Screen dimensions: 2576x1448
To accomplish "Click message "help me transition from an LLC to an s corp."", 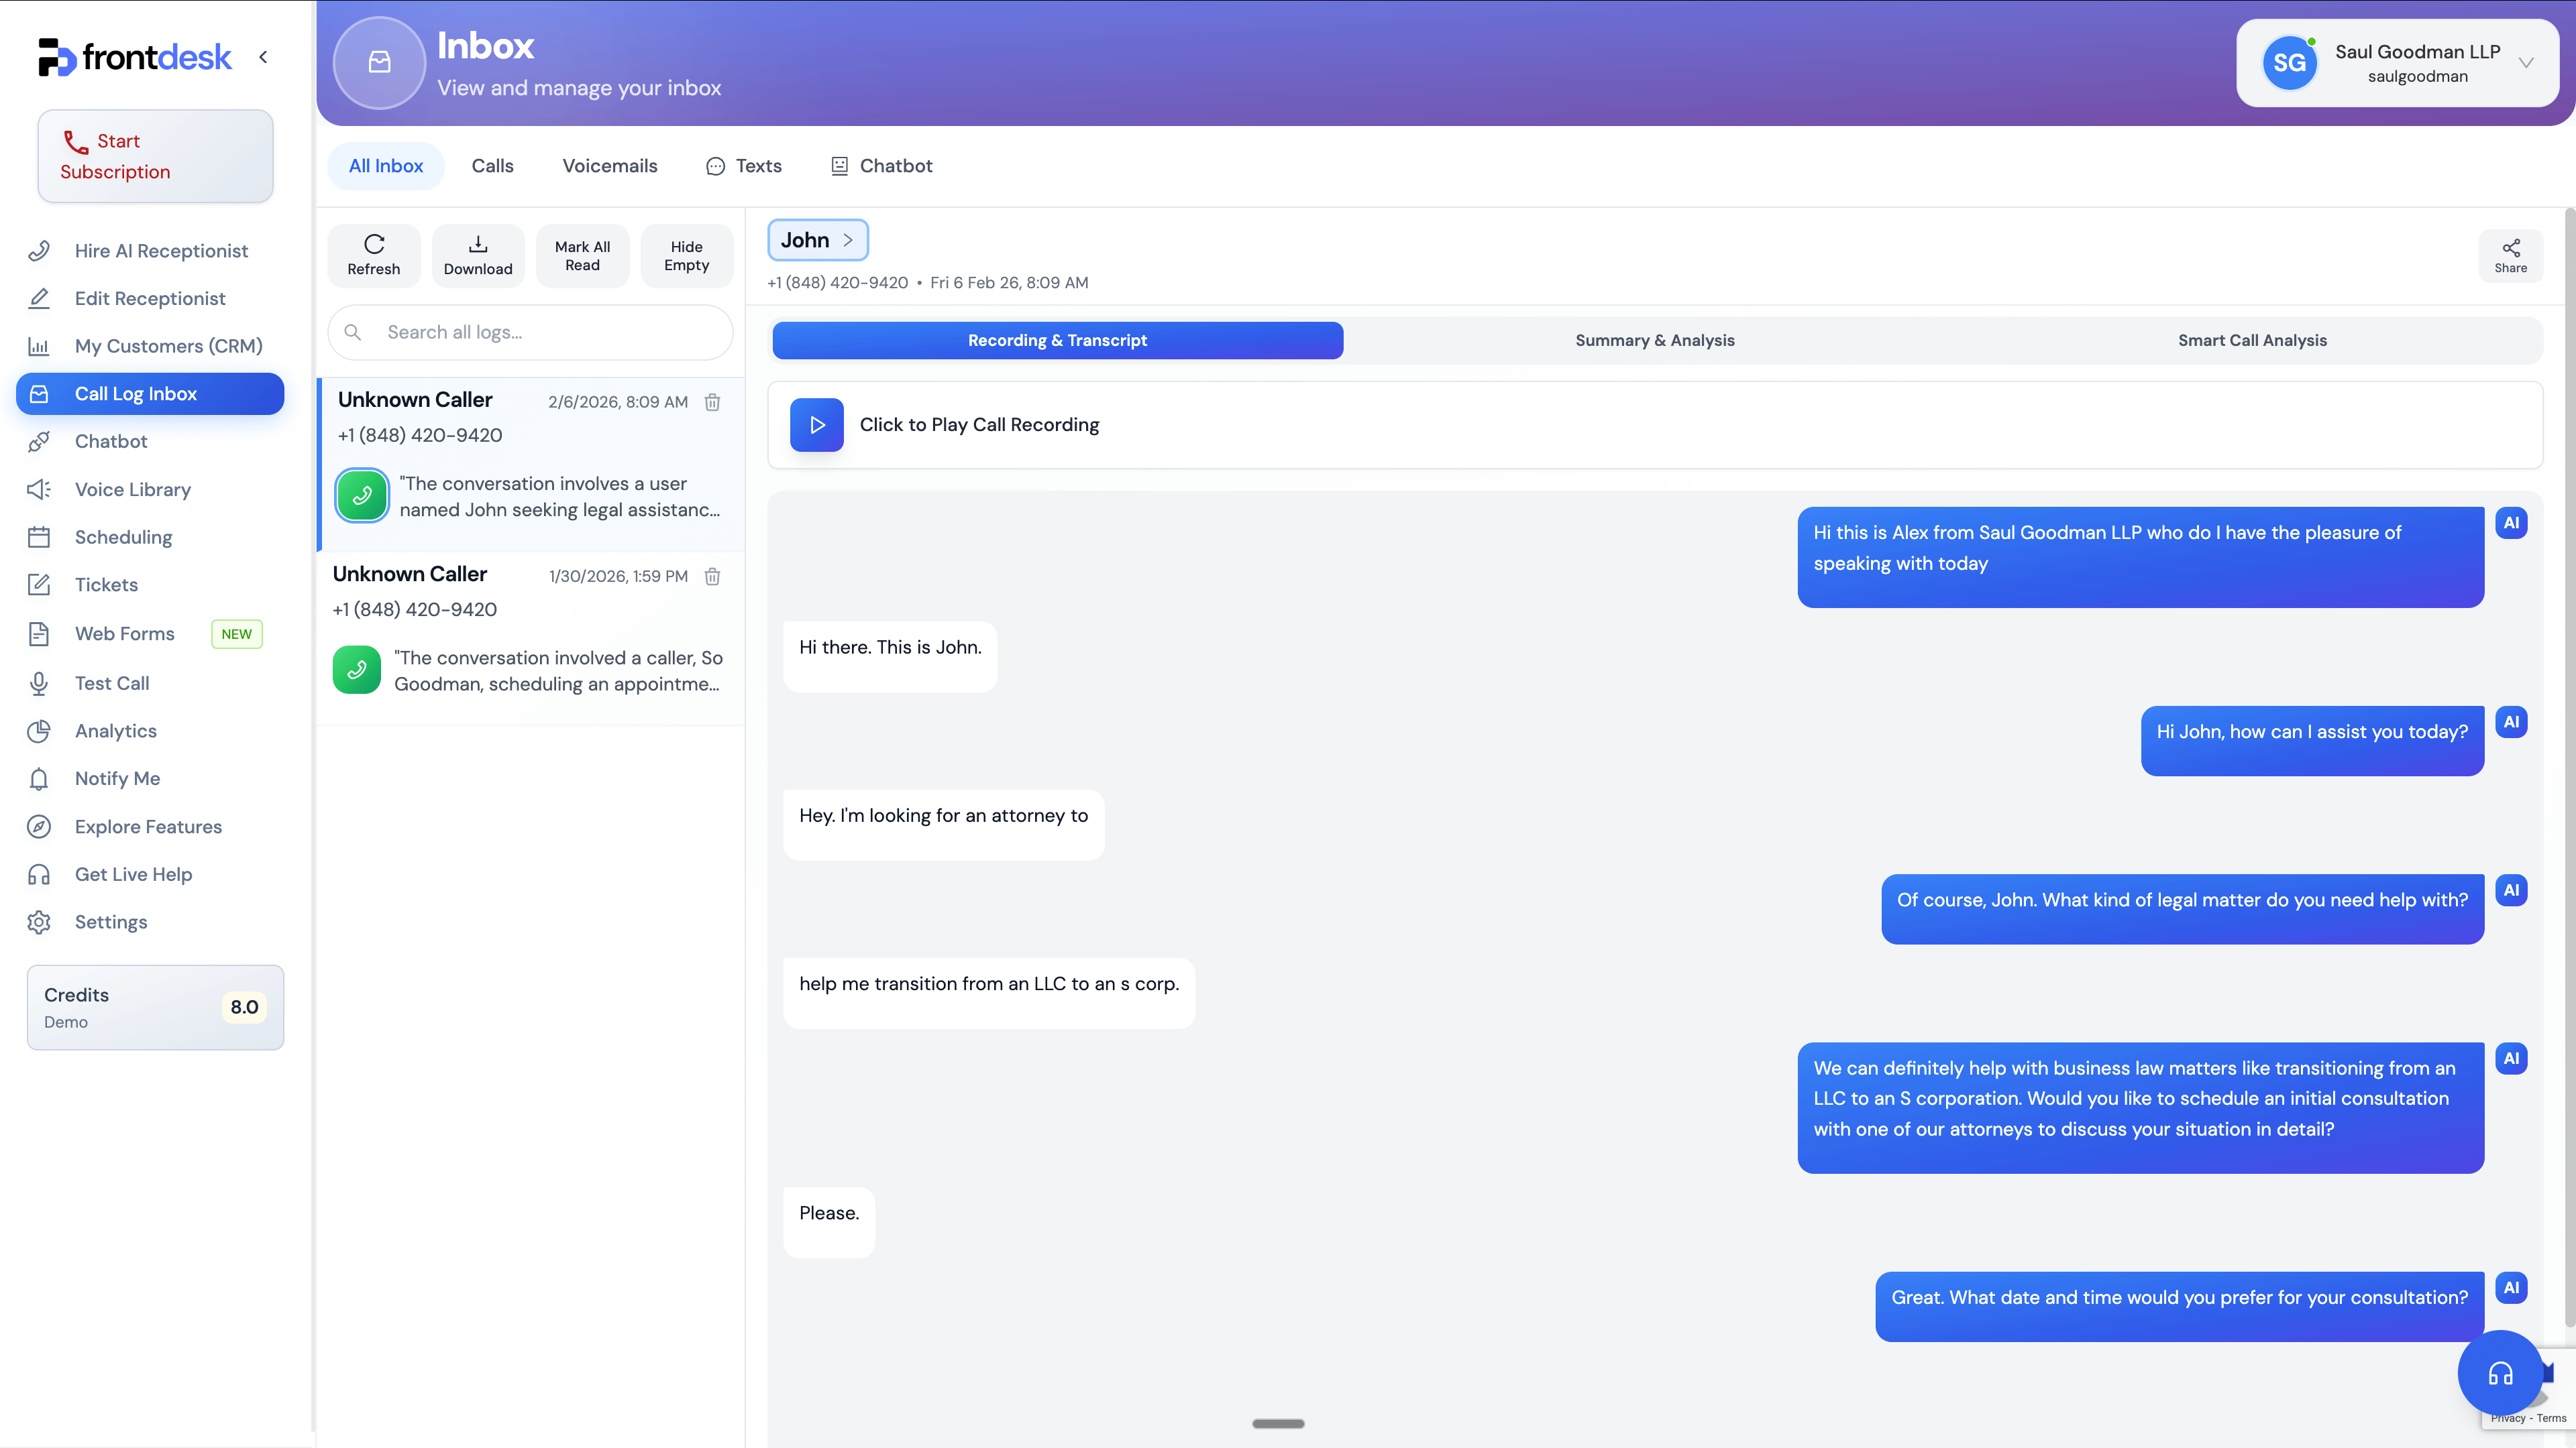I will tap(989, 993).
